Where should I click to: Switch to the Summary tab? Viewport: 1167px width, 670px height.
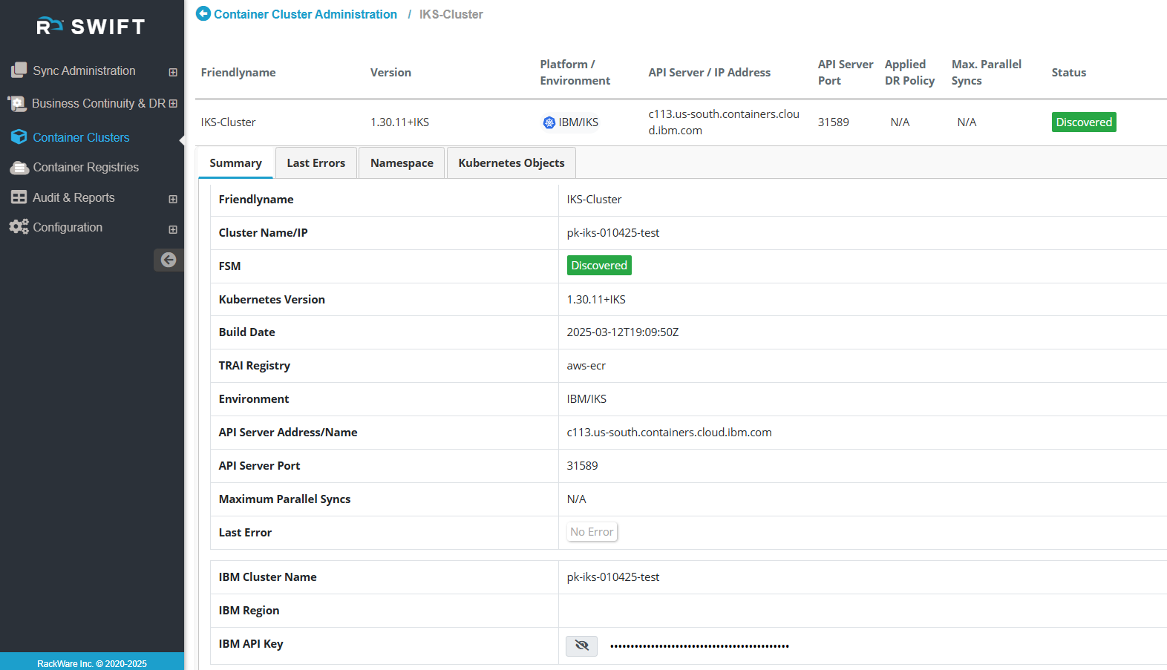point(235,162)
